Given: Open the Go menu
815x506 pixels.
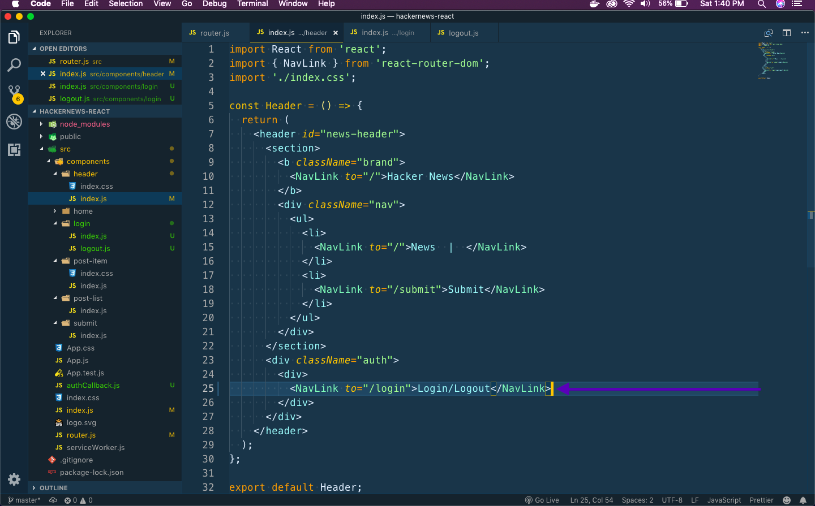Looking at the screenshot, I should (187, 4).
